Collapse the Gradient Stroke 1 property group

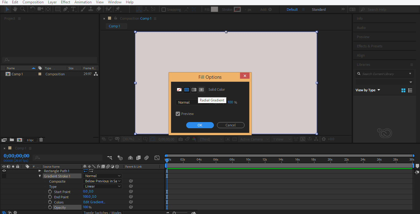click(x=40, y=176)
